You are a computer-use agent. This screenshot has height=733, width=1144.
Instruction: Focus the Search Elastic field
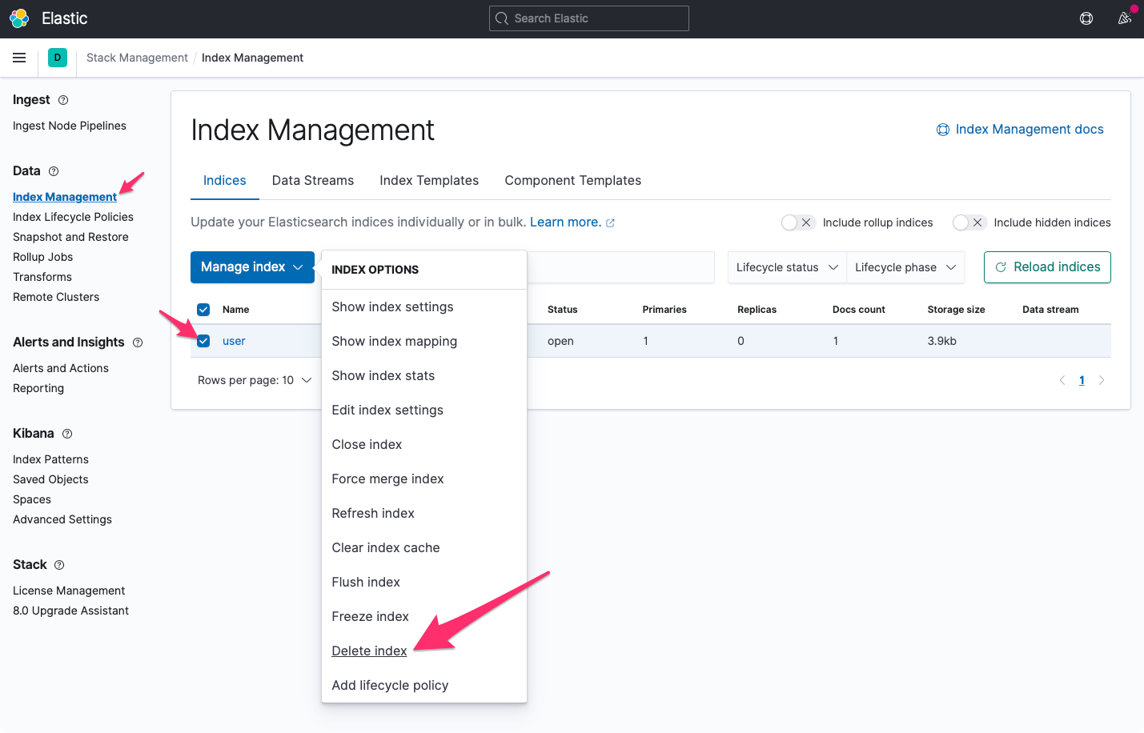point(589,18)
